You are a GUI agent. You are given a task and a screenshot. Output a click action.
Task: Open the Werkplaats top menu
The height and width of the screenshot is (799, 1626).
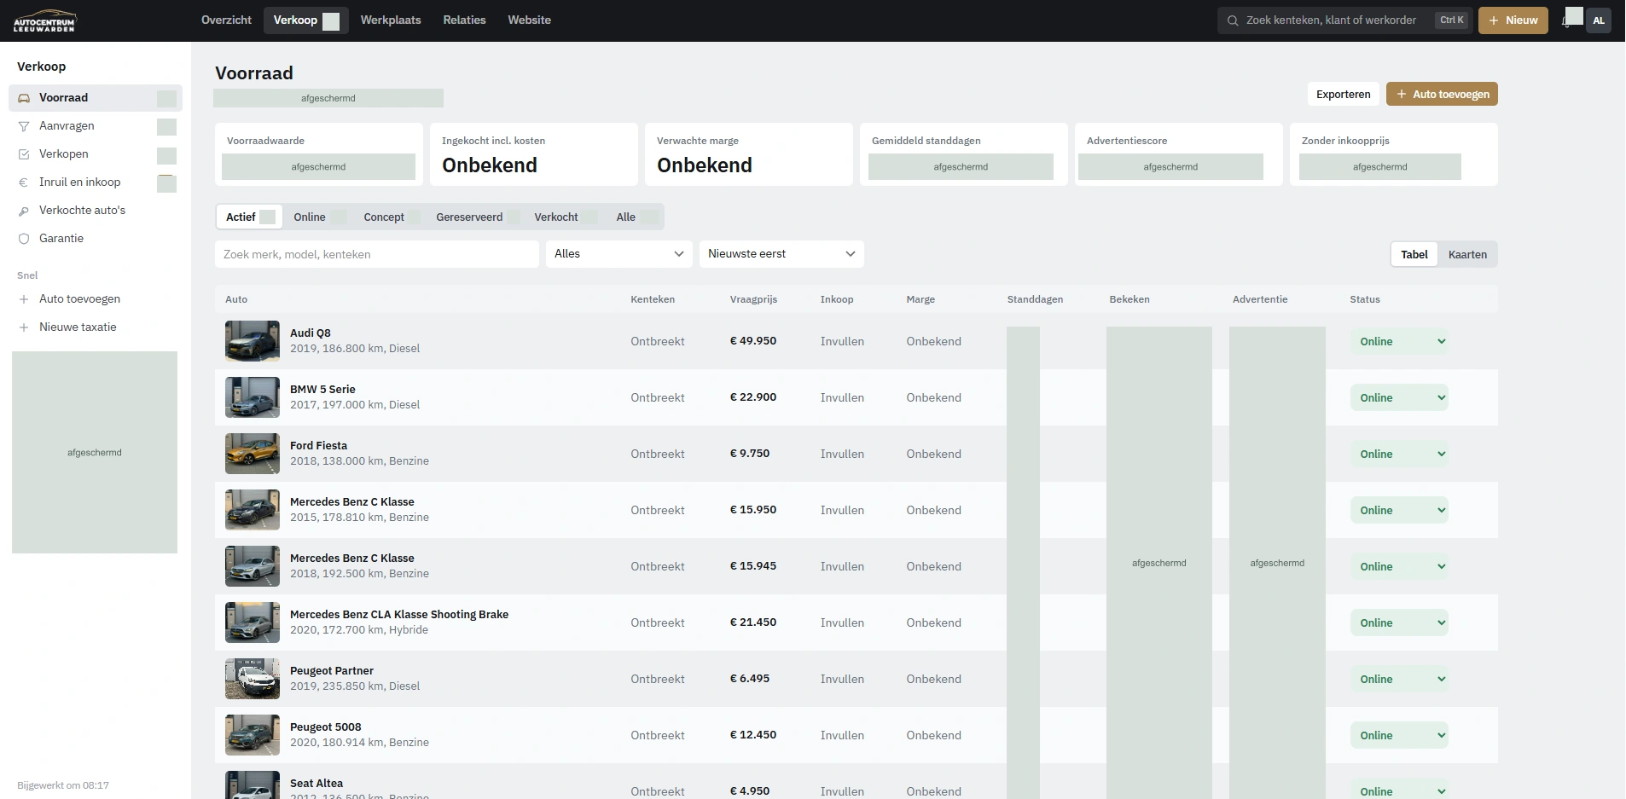point(391,20)
